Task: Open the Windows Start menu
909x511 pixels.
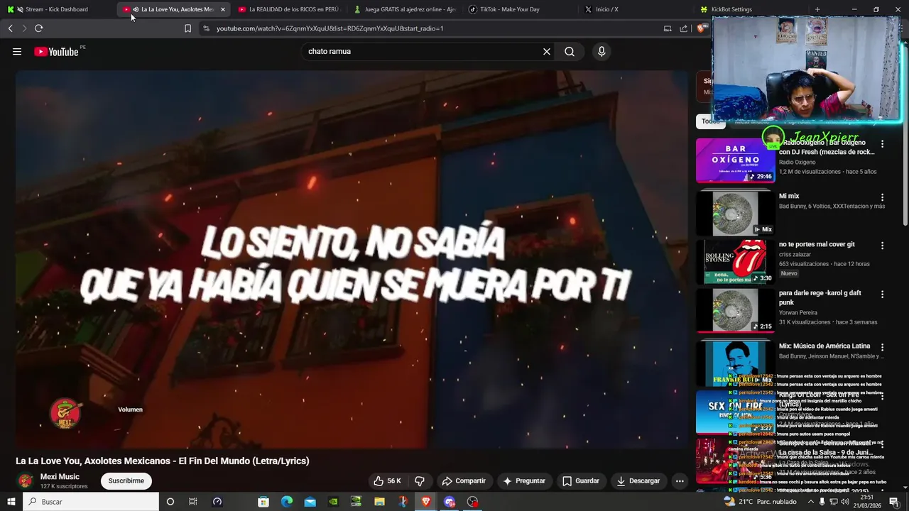Action: [11, 502]
